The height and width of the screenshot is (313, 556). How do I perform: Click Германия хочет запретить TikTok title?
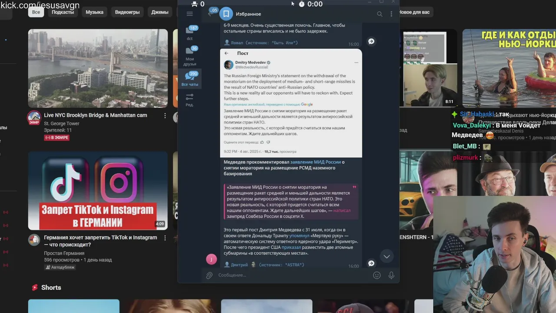coord(100,241)
